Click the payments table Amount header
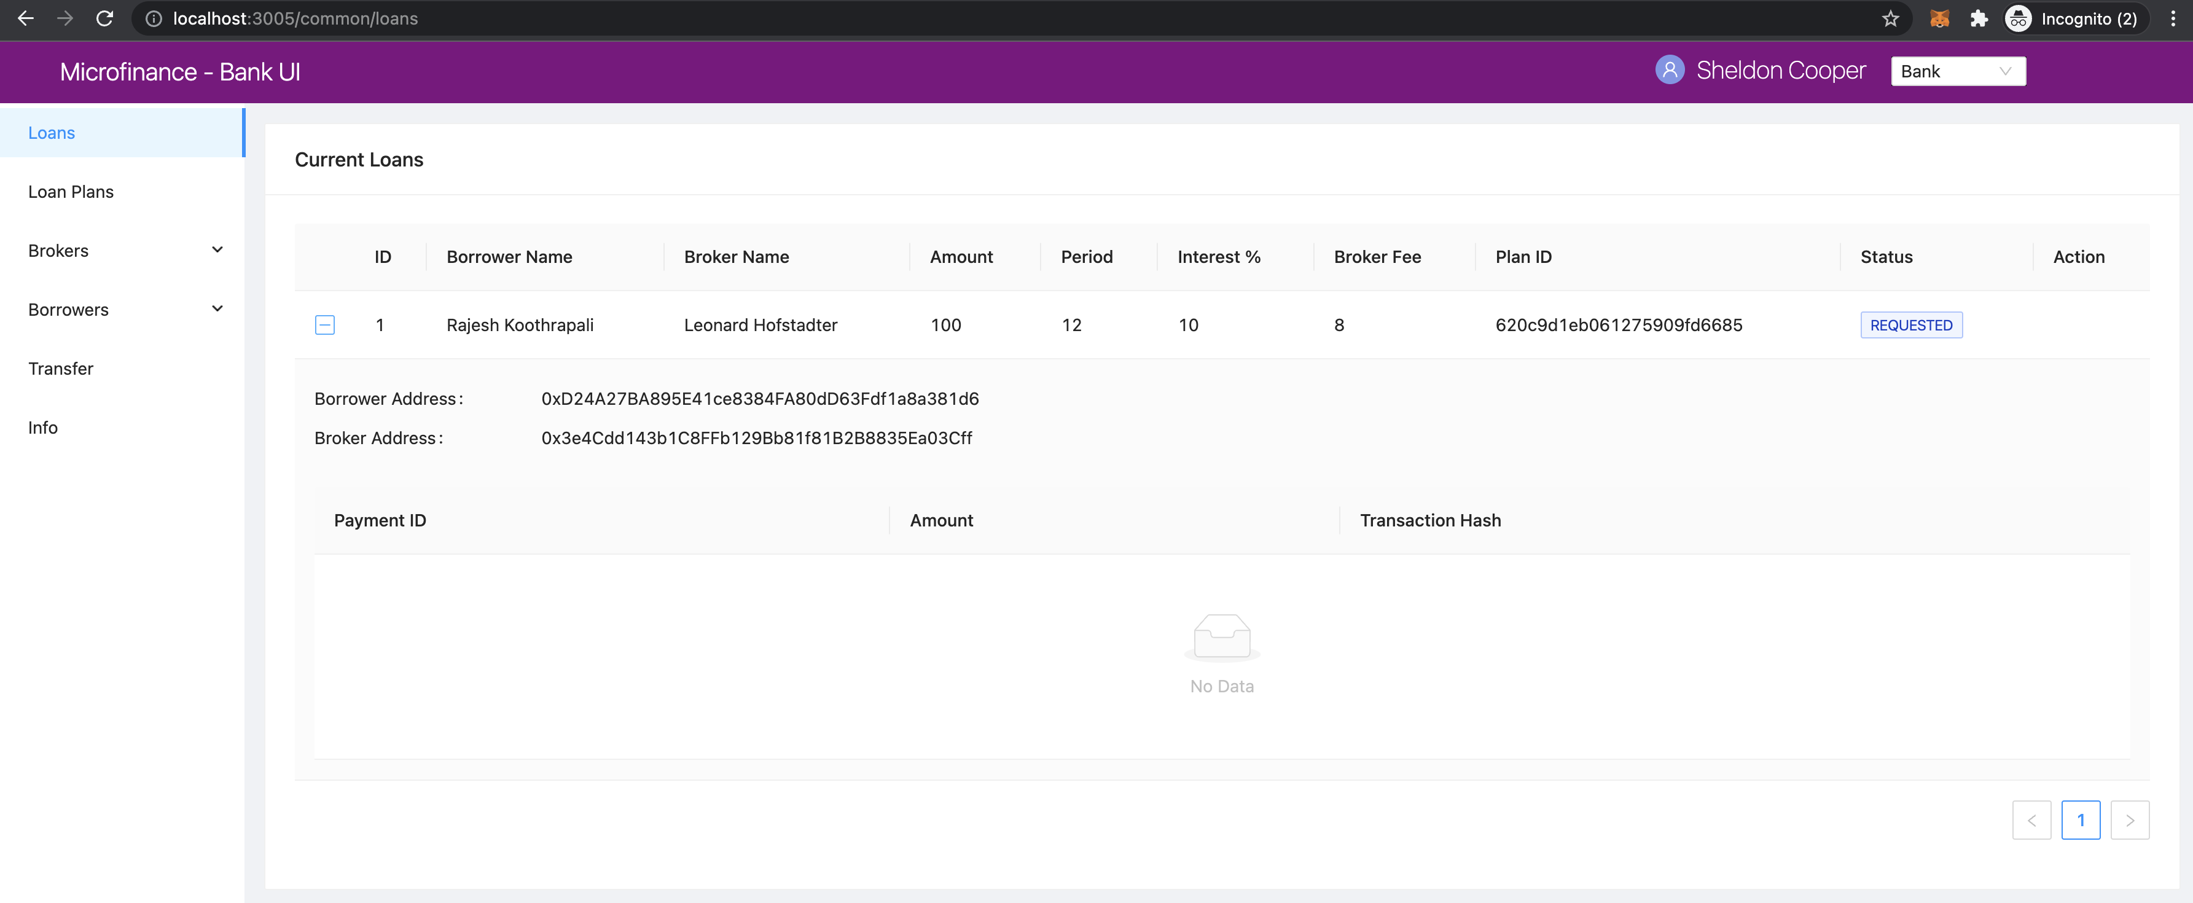The width and height of the screenshot is (2193, 903). pyautogui.click(x=942, y=521)
